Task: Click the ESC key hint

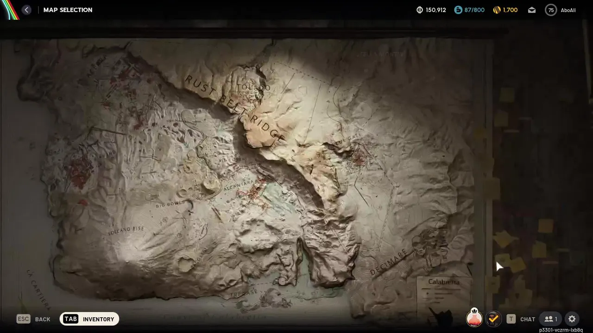Action: coord(24,319)
